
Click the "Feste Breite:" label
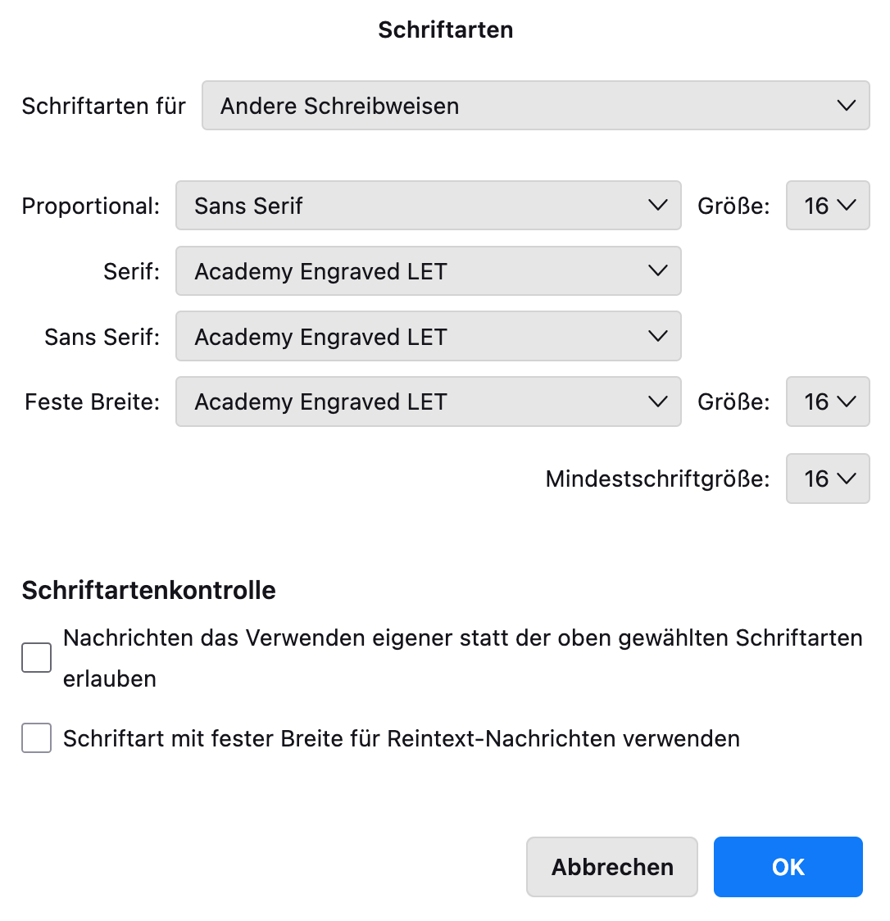coord(93,402)
